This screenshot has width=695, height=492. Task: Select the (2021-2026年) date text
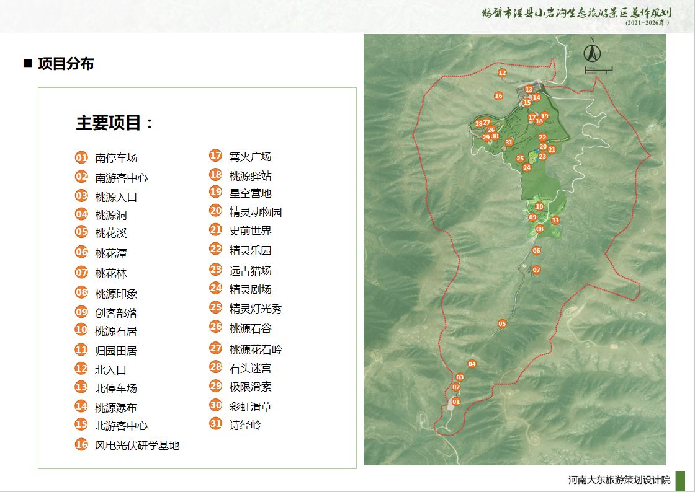[647, 23]
